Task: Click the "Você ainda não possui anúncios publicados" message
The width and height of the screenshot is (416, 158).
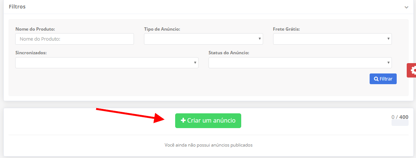Action: pyautogui.click(x=208, y=145)
